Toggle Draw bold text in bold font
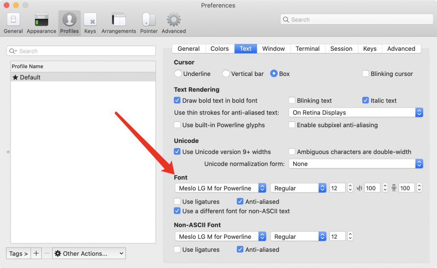The image size is (437, 268). (177, 100)
